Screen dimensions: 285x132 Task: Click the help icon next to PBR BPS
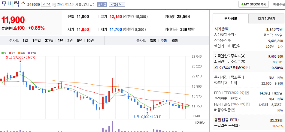(x=248, y=104)
